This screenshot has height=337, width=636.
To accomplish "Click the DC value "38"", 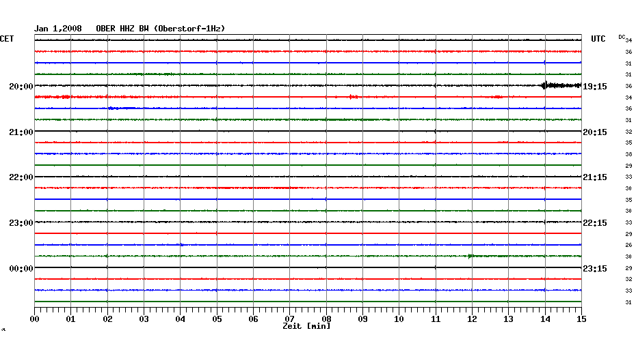I will (x=628, y=155).
